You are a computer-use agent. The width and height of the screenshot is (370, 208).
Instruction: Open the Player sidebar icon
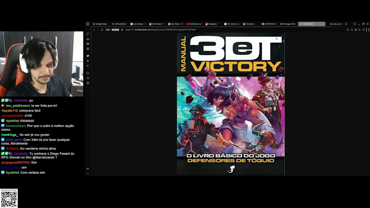(x=88, y=73)
